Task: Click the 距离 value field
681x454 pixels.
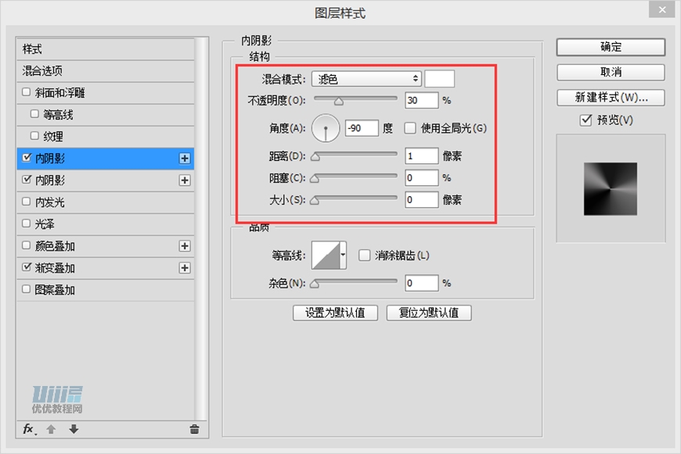Action: click(421, 156)
